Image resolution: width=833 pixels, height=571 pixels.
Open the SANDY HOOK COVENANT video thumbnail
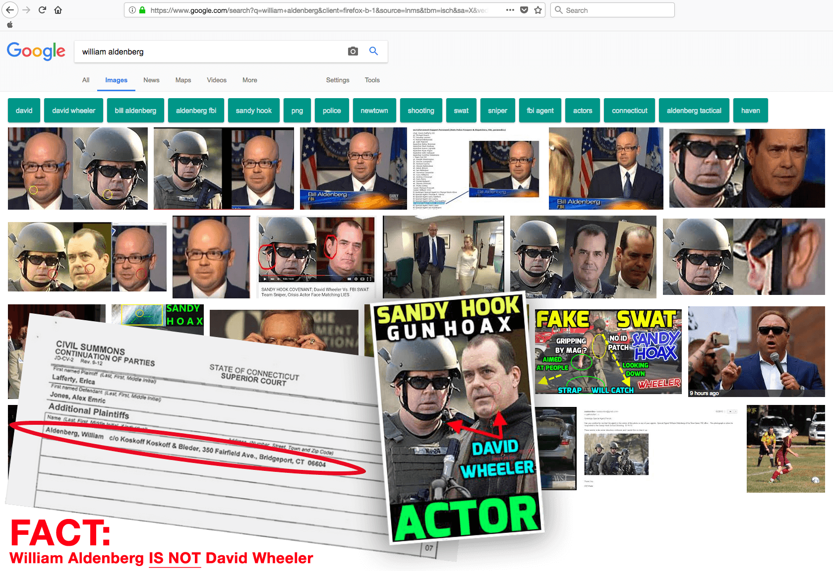pos(316,257)
